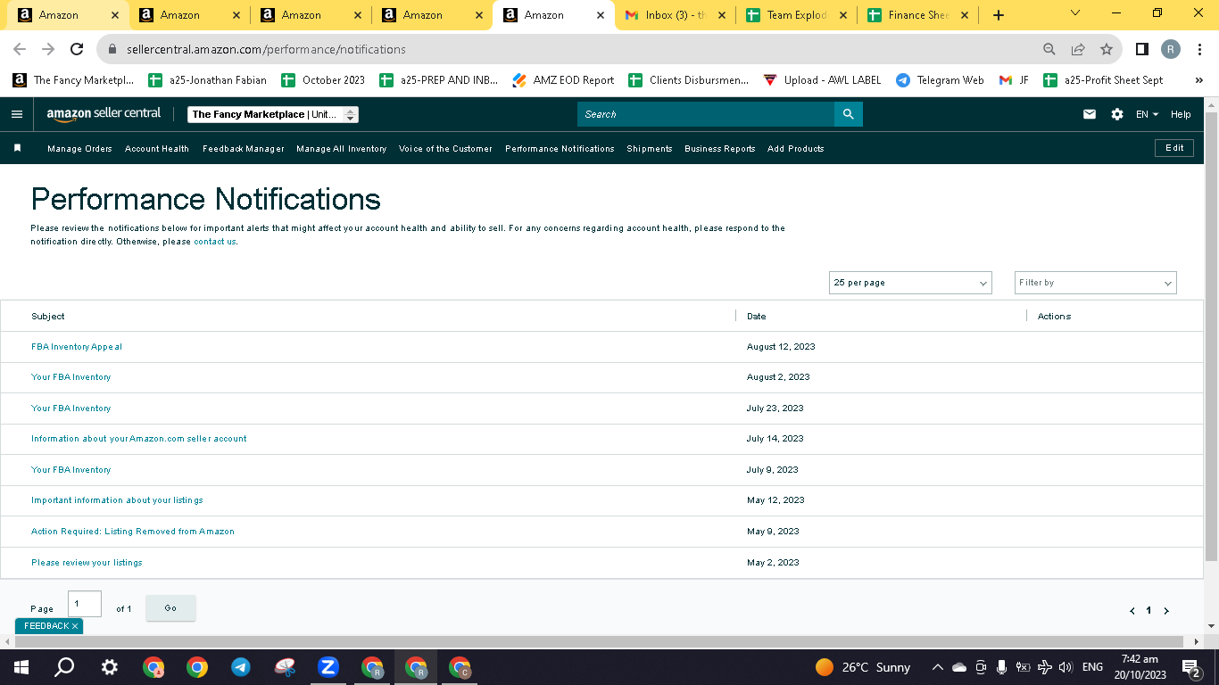Open the Seller Central hamburger menu
This screenshot has height=685, width=1219.
(16, 114)
